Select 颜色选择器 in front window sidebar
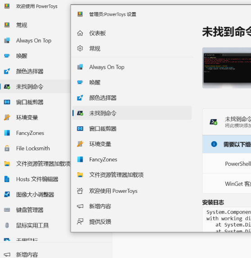 (132, 98)
